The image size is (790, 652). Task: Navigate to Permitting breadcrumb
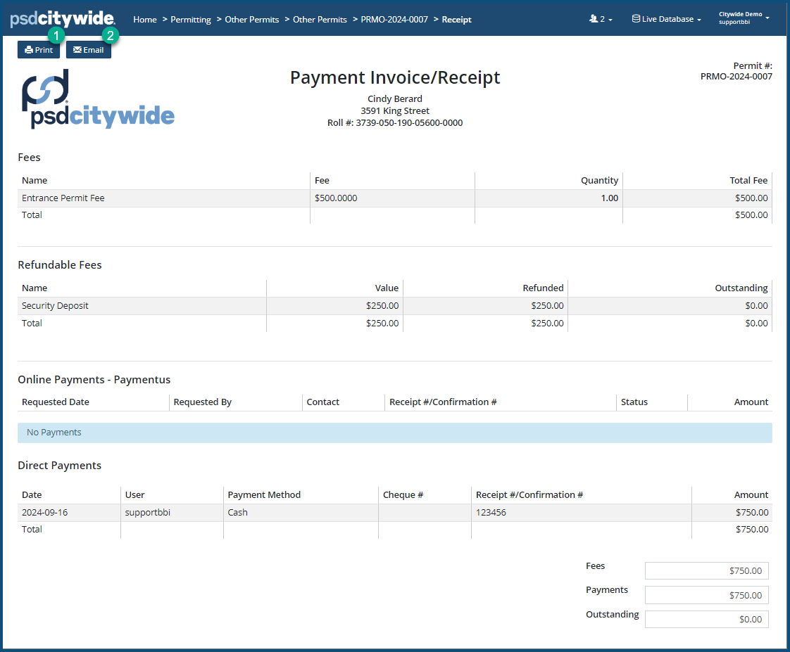pyautogui.click(x=191, y=20)
